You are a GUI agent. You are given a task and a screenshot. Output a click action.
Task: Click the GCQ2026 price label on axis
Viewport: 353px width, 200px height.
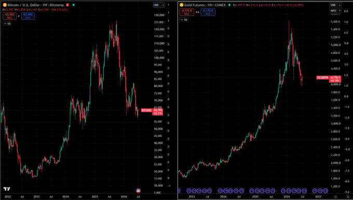pyautogui.click(x=322, y=77)
